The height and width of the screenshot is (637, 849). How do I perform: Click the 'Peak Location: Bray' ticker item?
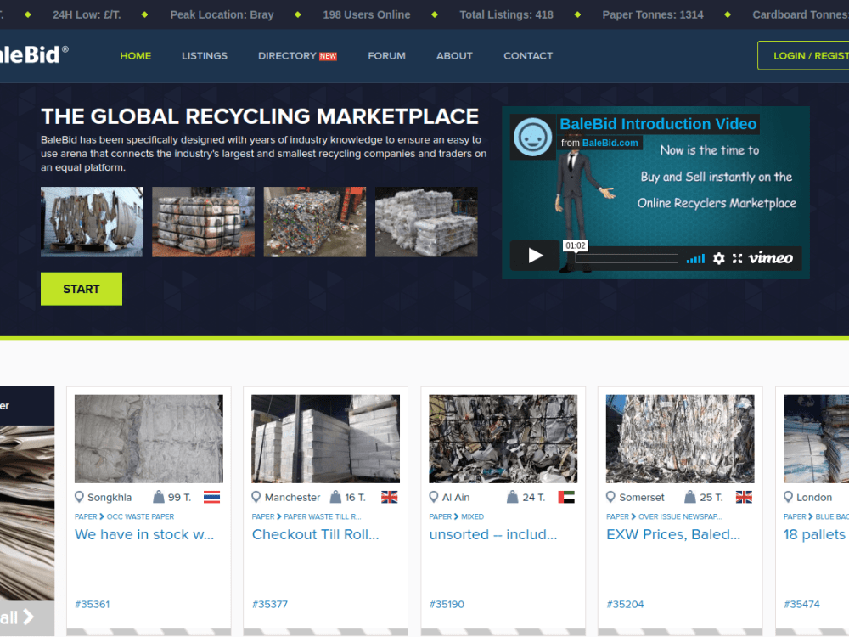tap(222, 14)
